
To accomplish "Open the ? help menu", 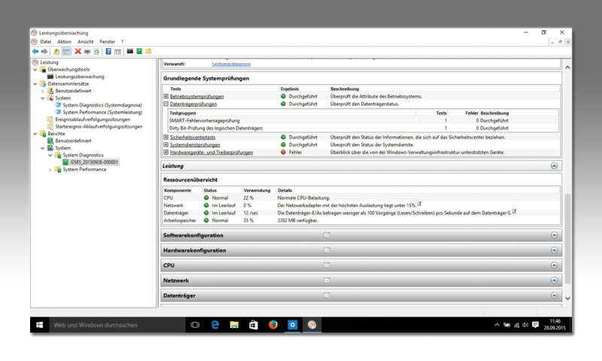I will [x=122, y=41].
